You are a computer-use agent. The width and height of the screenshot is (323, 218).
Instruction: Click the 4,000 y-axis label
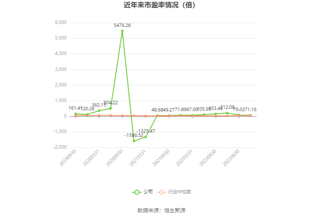pos(61,53)
